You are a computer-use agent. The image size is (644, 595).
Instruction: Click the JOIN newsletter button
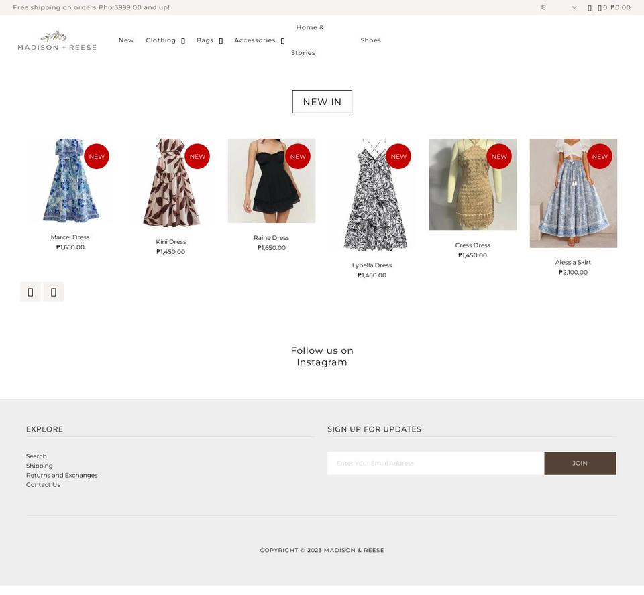pyautogui.click(x=580, y=463)
